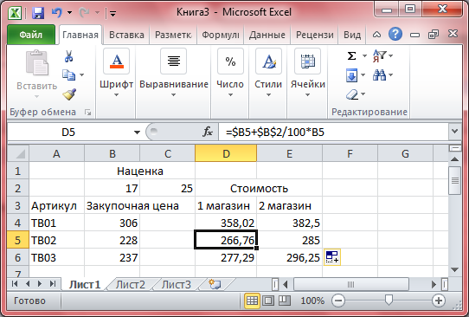This screenshot has width=469, height=317.
Task: Click Find and Select binoculars icon
Action: click(x=379, y=75)
